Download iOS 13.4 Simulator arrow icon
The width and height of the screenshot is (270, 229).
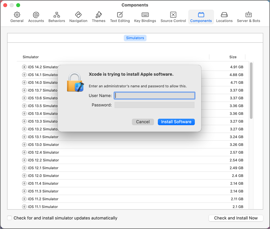pos(24,114)
